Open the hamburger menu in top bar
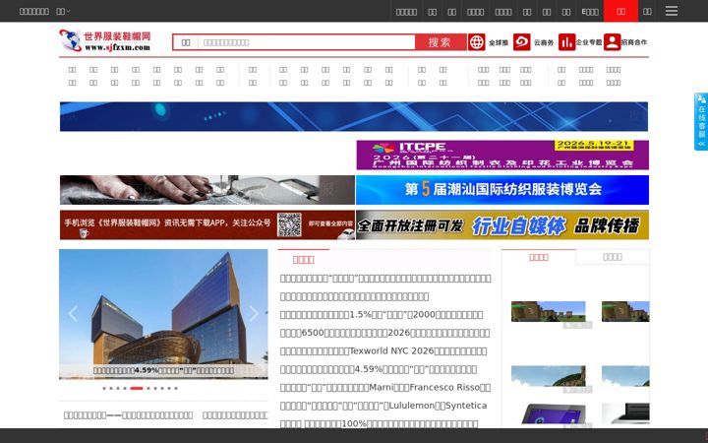Screen dimensions: 708x443 (671, 11)
